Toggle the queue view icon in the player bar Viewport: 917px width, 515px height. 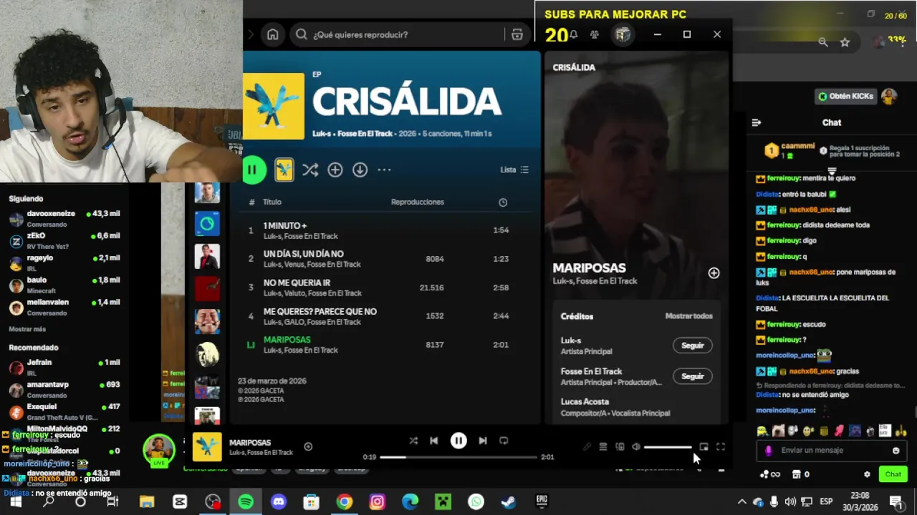(603, 447)
